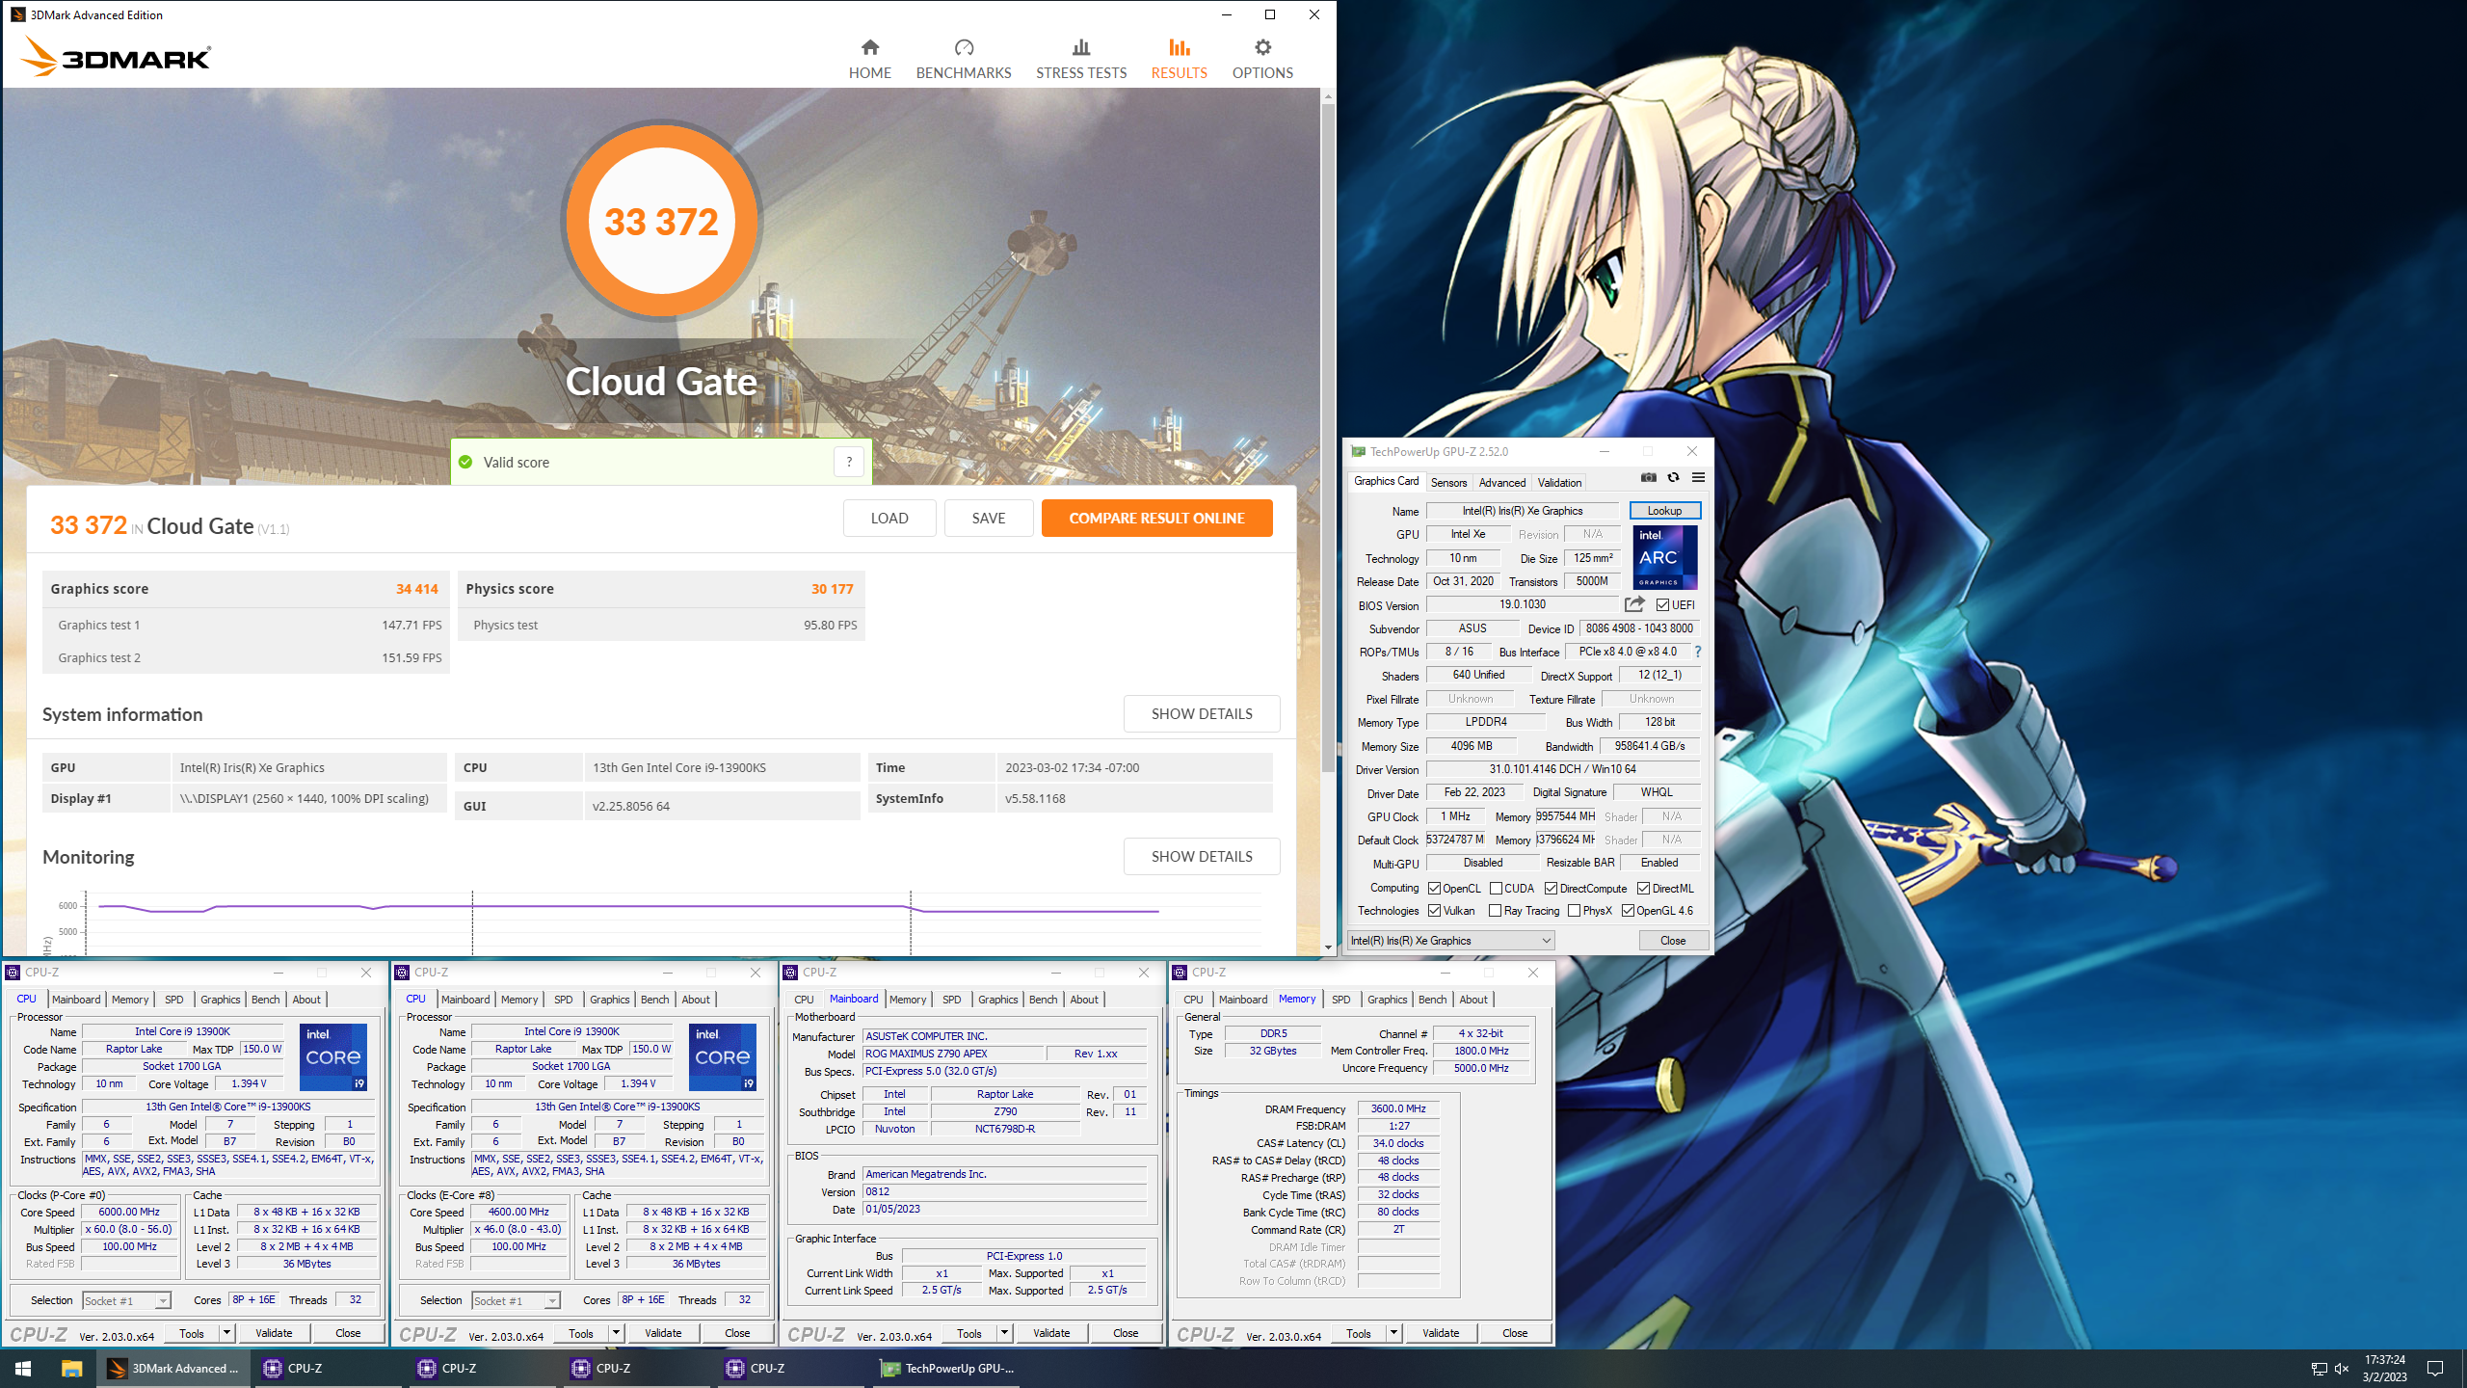Show details for Monitoring
This screenshot has height=1388, width=2467.
(x=1201, y=856)
